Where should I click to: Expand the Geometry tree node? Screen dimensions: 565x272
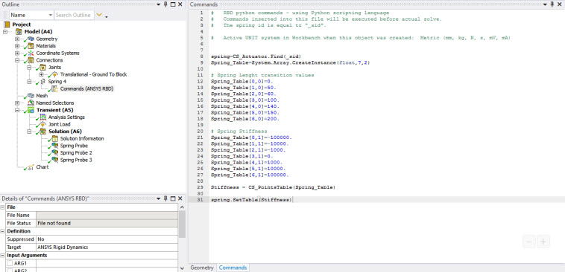17,39
